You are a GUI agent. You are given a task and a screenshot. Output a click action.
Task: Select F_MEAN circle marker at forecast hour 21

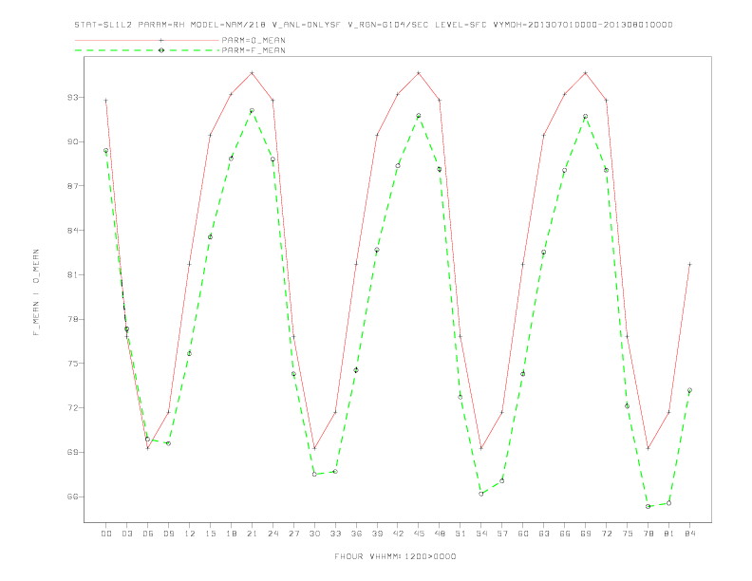click(x=252, y=111)
